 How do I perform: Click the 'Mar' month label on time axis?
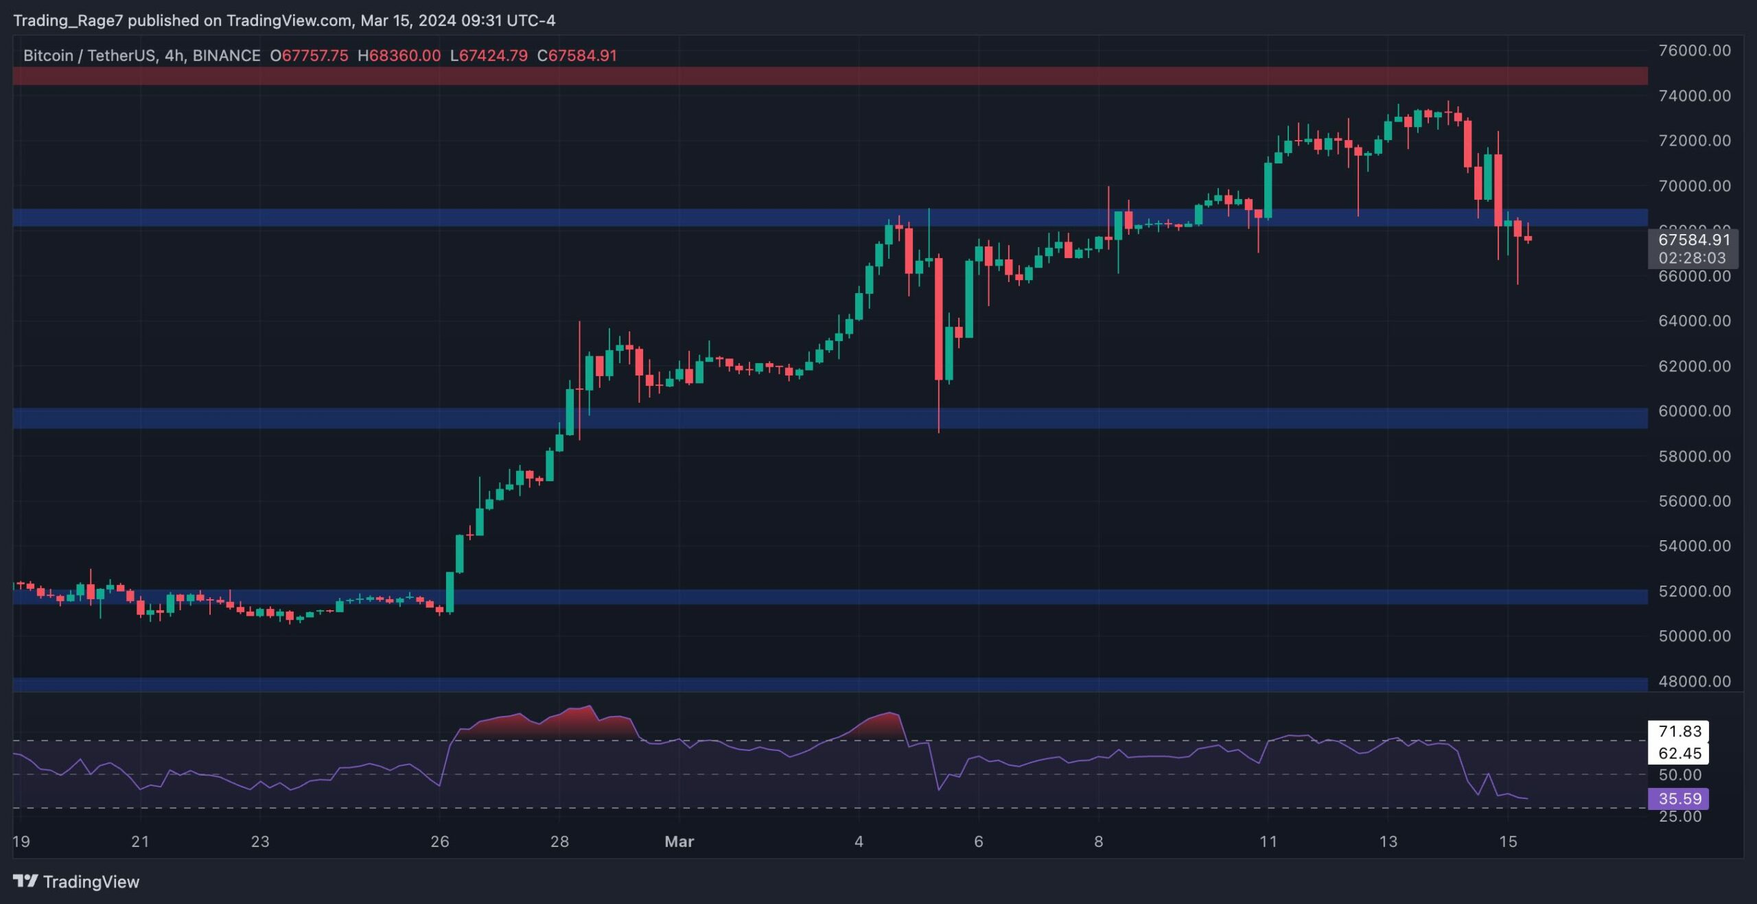679,842
